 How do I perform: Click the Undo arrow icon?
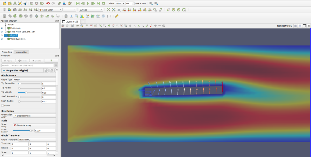[x=48, y=3]
